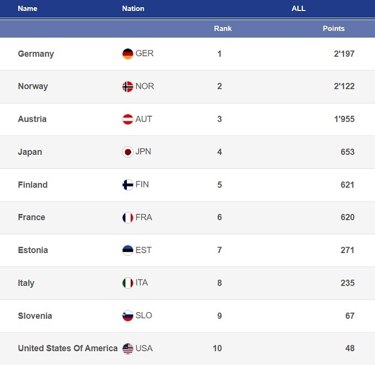Click the Name column header
The width and height of the screenshot is (375, 365).
point(28,9)
